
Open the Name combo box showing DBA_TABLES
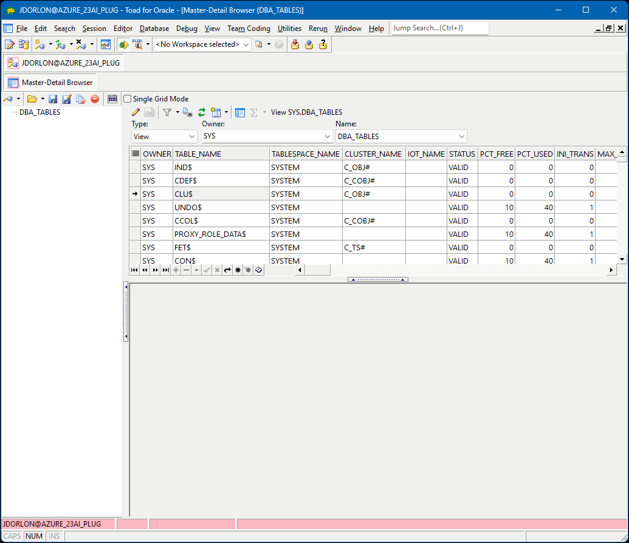(x=401, y=136)
